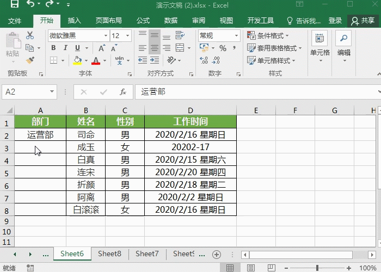
Task: Toggle center horizontal alignment
Action: (x=155, y=48)
